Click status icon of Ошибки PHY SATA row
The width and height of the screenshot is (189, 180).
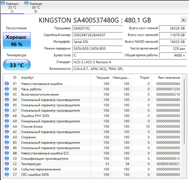7,116
